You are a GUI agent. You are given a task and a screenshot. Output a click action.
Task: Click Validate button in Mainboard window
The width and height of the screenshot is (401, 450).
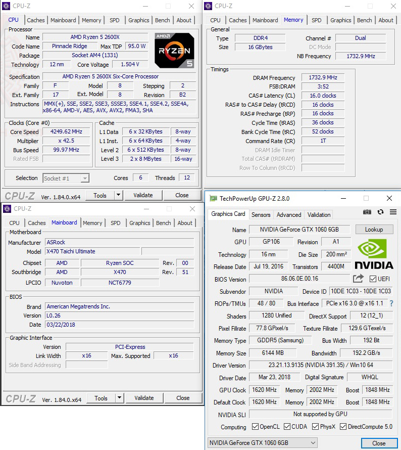pos(144,398)
